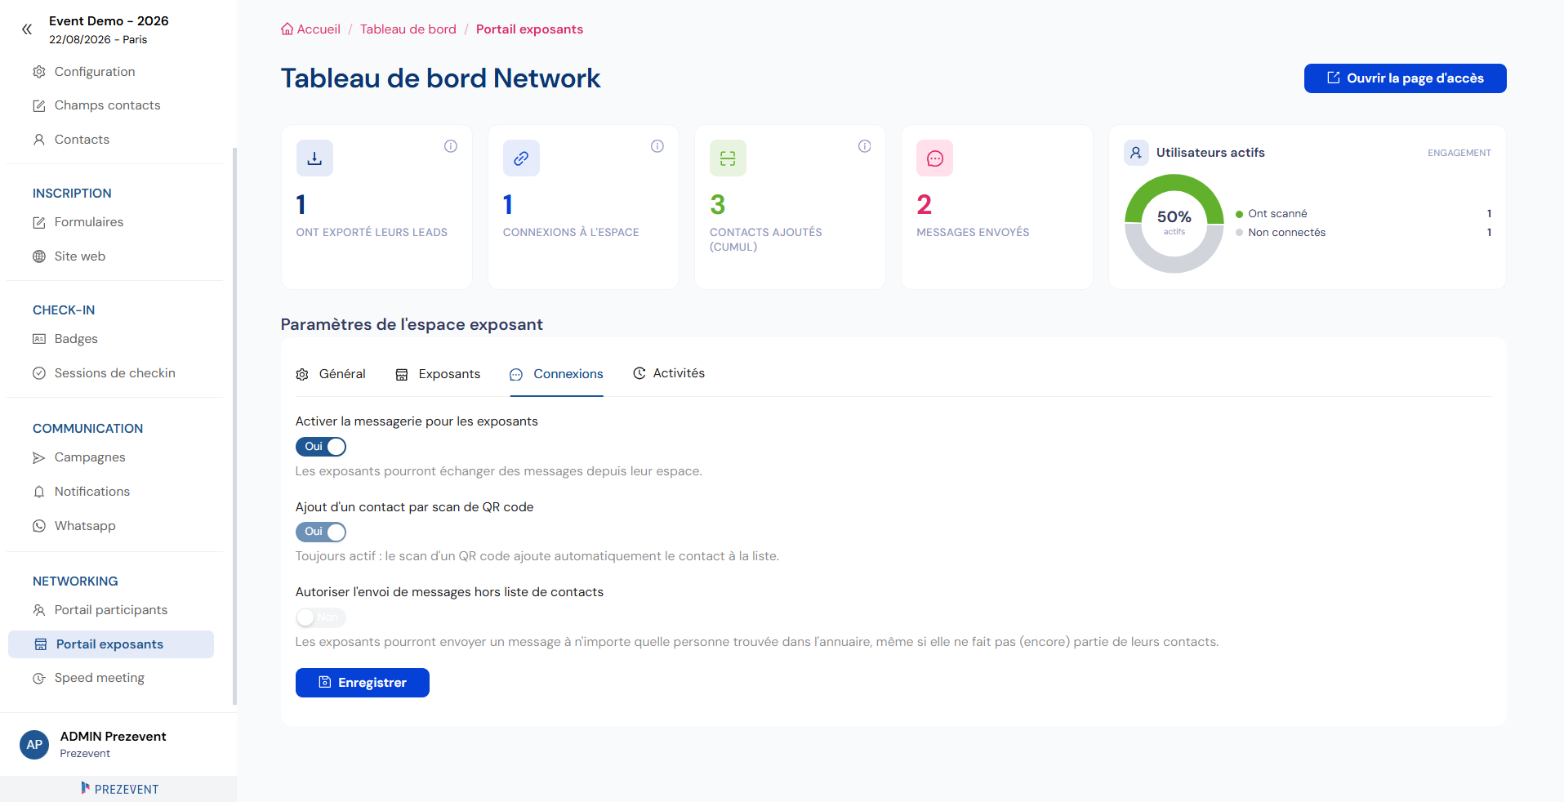
Task: Switch to the Exposants tab
Action: click(438, 374)
